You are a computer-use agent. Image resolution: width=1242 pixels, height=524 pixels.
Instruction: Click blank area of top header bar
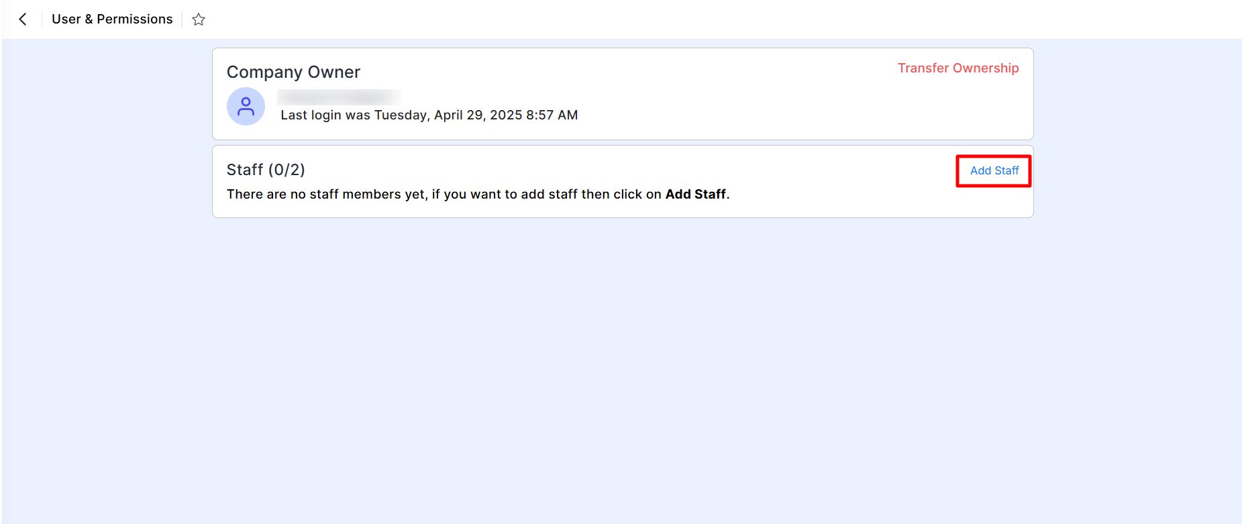click(x=671, y=19)
